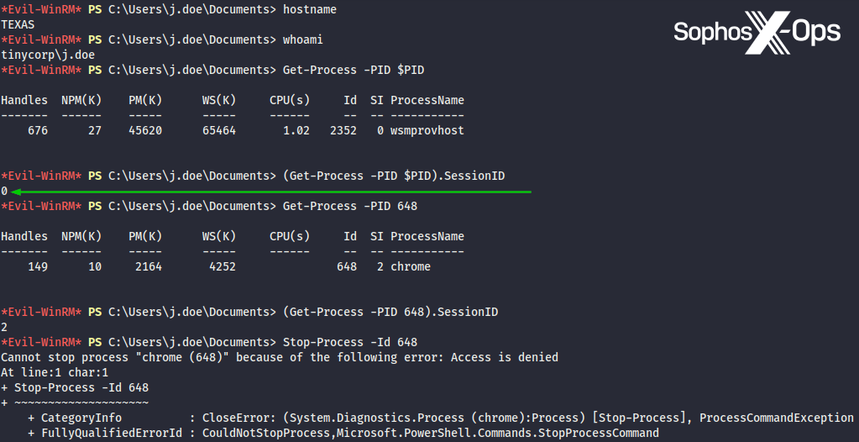Viewport: 859px width, 442px height.
Task: Select the TEXAS hostname output
Action: (x=18, y=24)
